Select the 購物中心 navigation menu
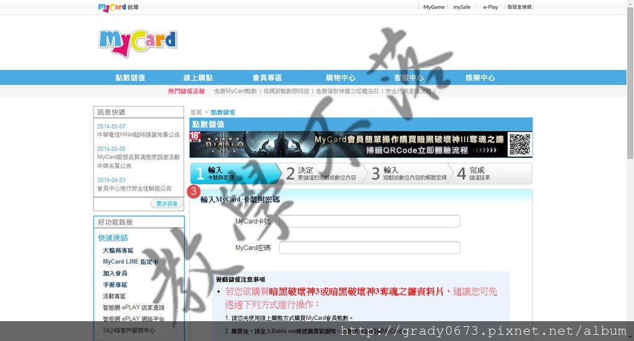The image size is (634, 341). [341, 77]
